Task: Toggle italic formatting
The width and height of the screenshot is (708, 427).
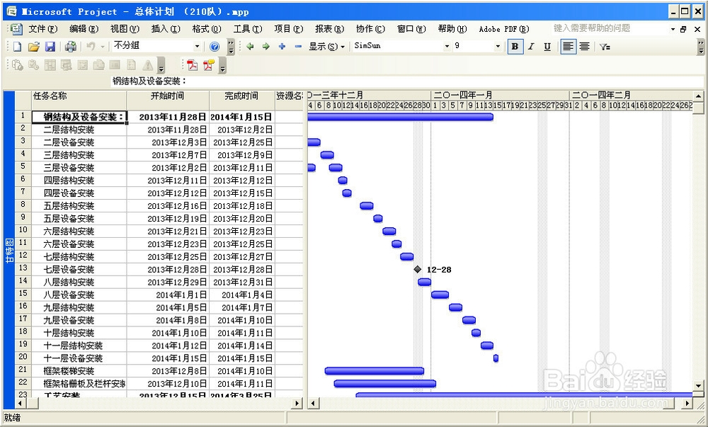Action: pos(530,47)
